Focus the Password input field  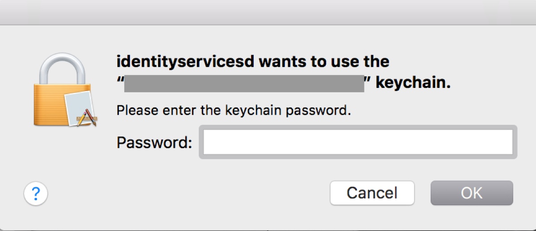click(x=358, y=142)
